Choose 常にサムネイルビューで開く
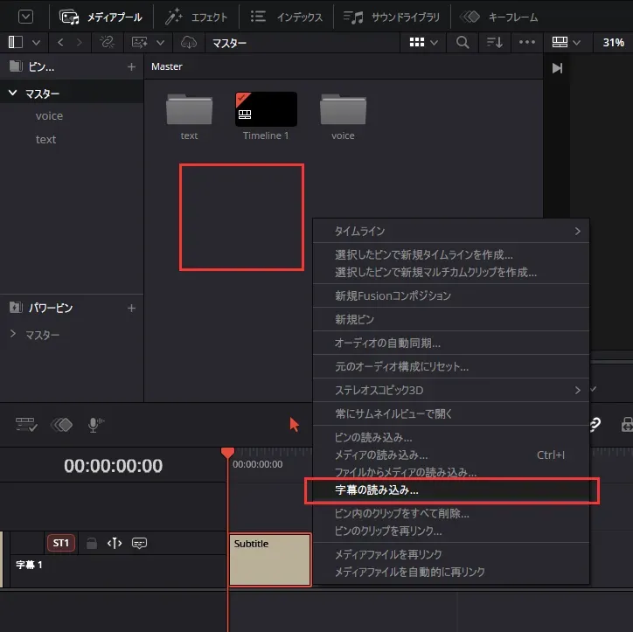The image size is (633, 632). (451, 413)
